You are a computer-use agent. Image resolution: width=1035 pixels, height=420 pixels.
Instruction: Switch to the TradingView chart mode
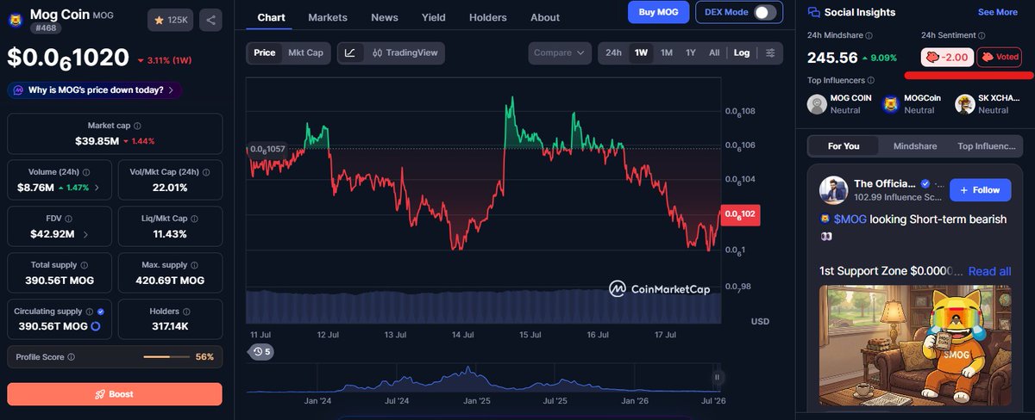[405, 52]
